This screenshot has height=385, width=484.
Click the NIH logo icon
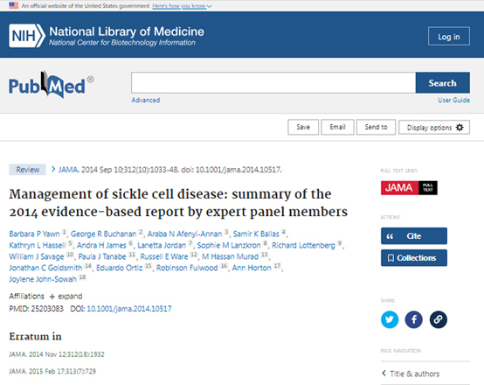[27, 36]
